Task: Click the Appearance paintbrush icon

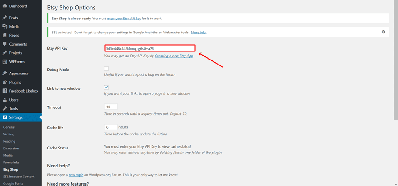Action: (x=5, y=74)
